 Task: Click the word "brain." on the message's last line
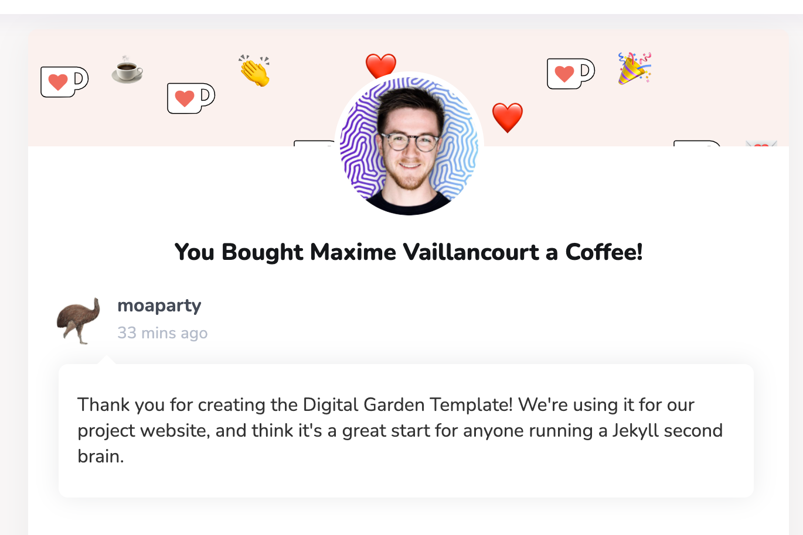101,457
